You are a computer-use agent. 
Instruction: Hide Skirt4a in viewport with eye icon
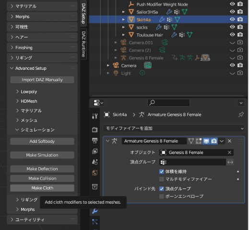(x=232, y=19)
